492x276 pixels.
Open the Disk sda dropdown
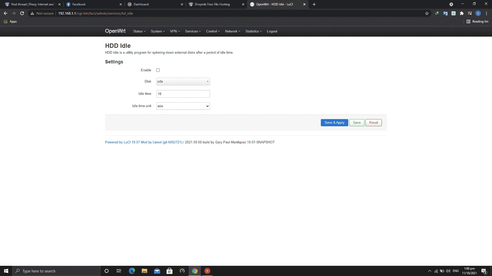(183, 82)
